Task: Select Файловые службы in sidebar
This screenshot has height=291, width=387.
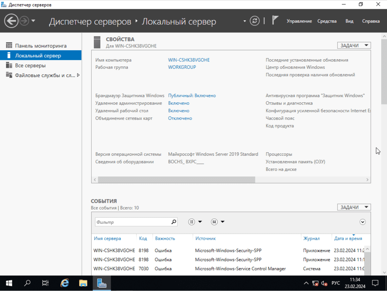Action: click(x=41, y=75)
